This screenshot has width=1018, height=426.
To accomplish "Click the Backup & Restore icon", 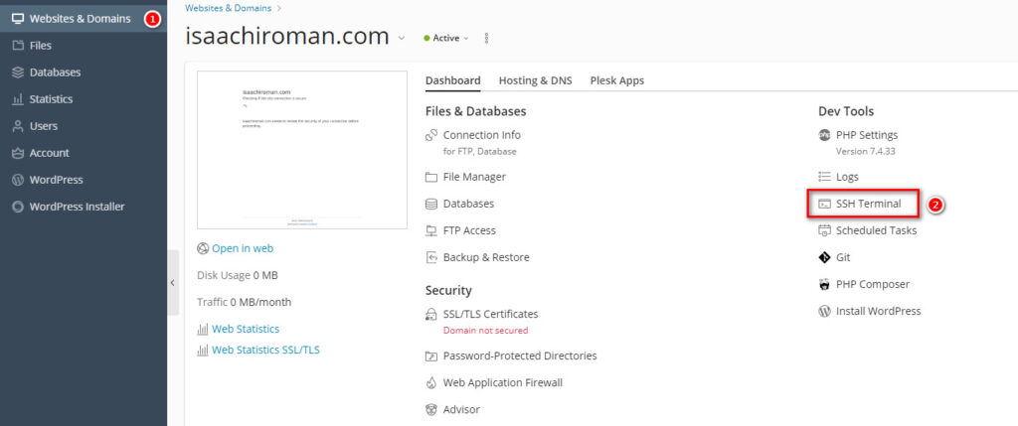I will coord(431,257).
